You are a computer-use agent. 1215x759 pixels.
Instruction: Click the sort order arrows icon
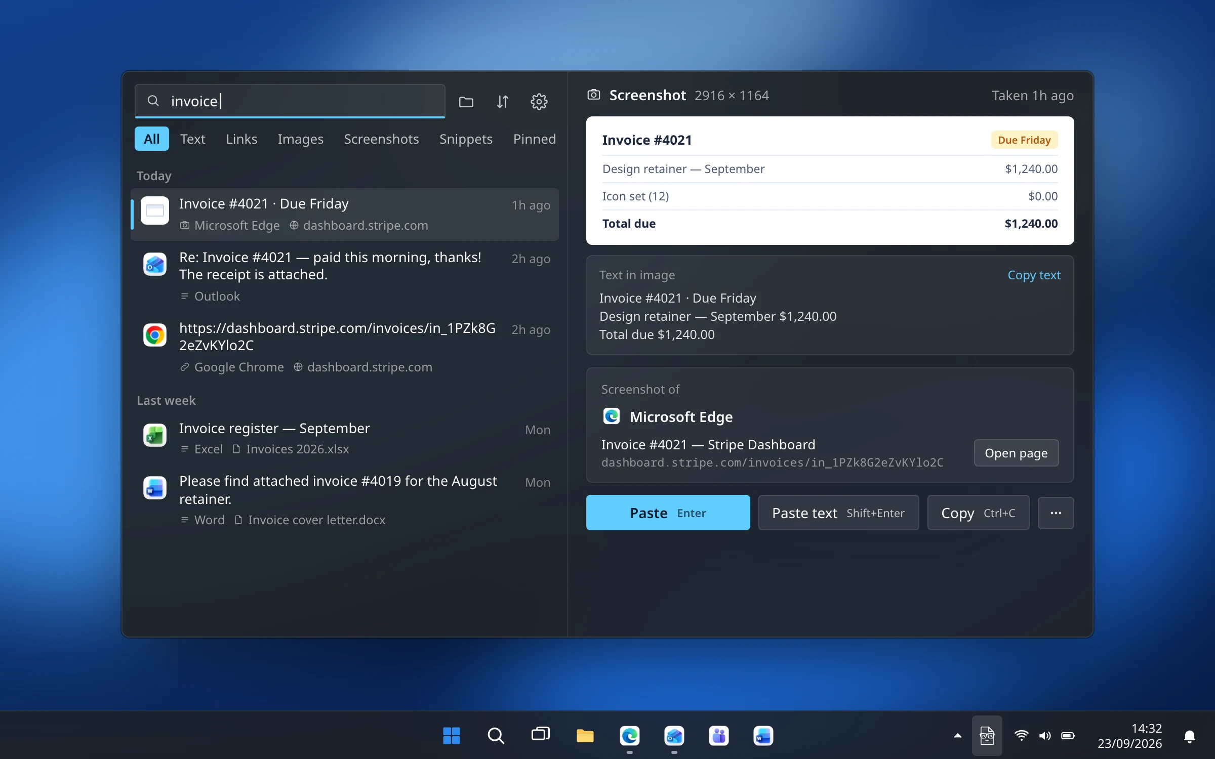click(x=502, y=102)
